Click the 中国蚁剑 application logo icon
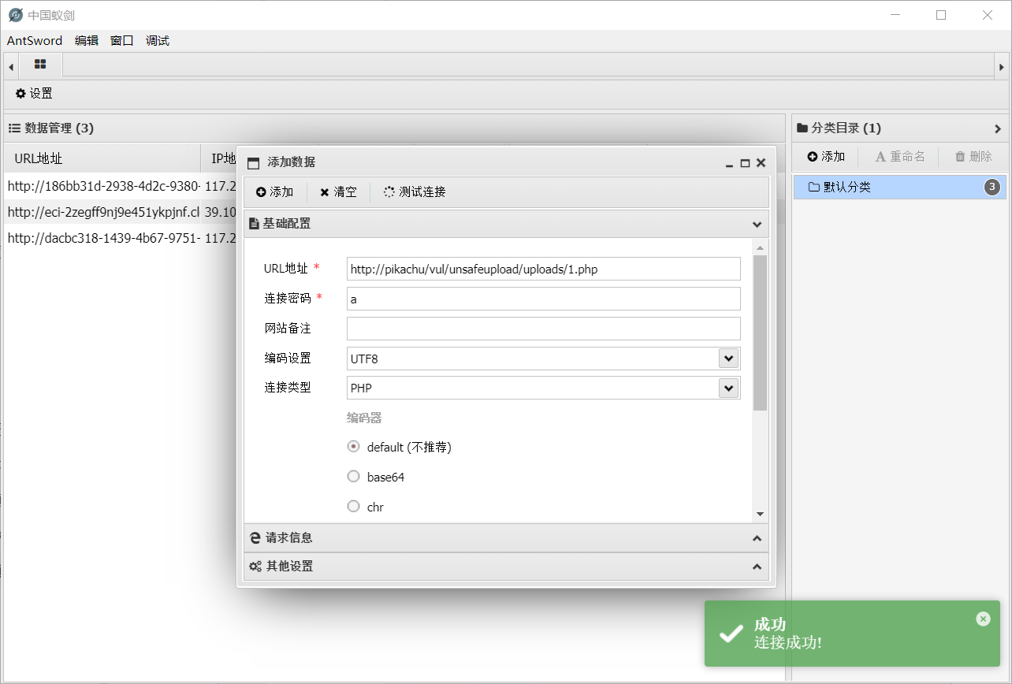This screenshot has width=1012, height=684. point(15,15)
